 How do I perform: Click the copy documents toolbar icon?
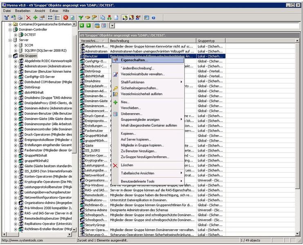tap(103, 18)
